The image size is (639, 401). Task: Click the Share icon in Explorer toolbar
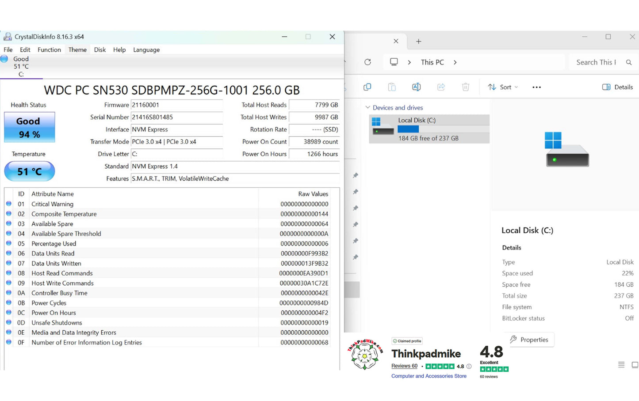coord(441,87)
